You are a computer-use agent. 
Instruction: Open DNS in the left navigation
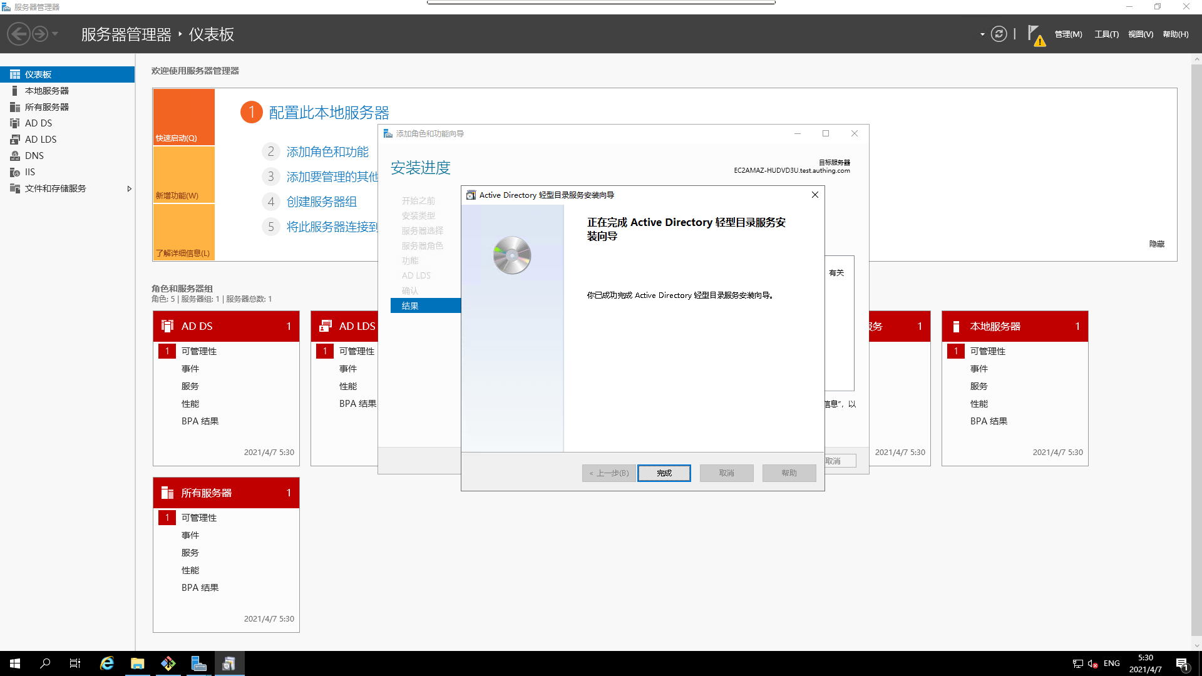tap(34, 156)
